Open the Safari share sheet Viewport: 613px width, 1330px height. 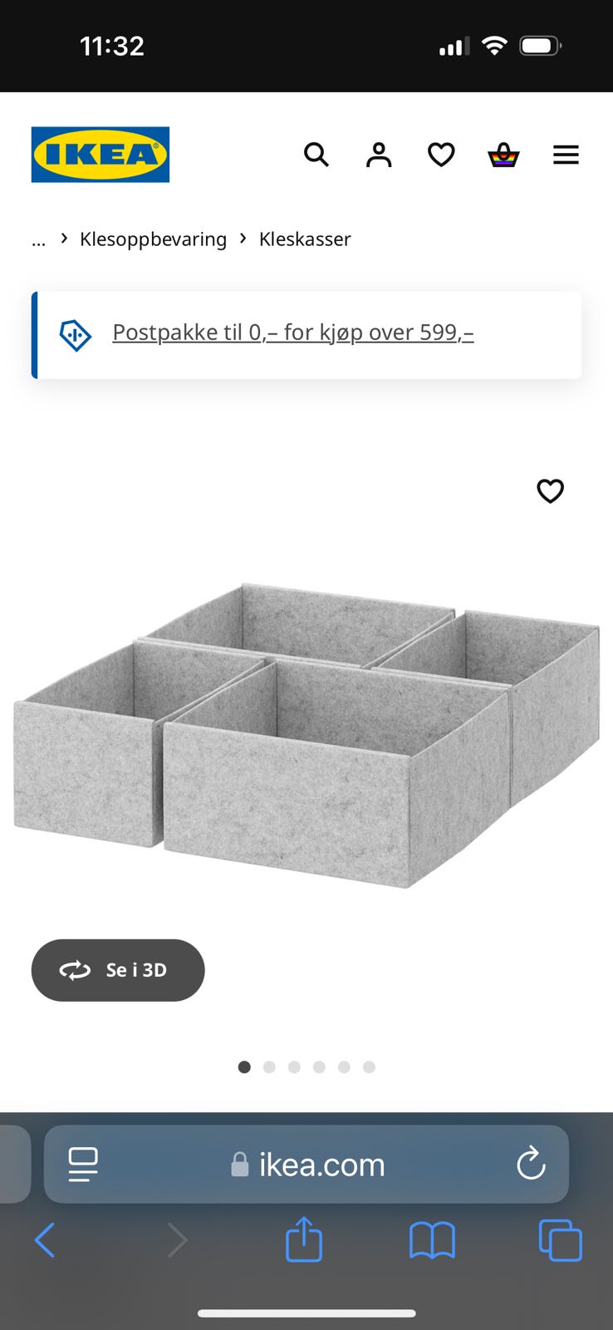click(x=304, y=1240)
